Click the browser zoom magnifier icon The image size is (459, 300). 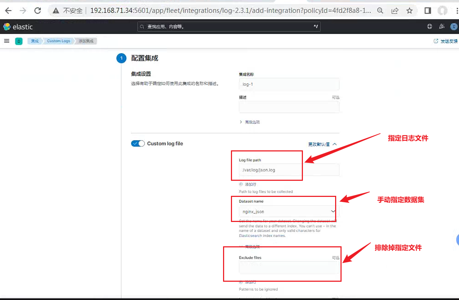tap(380, 11)
